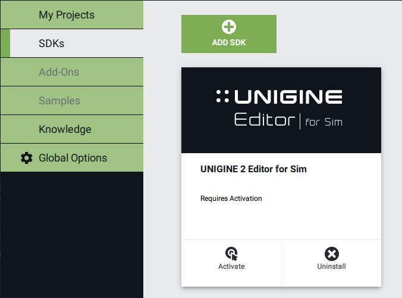Screen dimensions: 402x298
Task: Click the ADD SDK button
Action: click(229, 34)
